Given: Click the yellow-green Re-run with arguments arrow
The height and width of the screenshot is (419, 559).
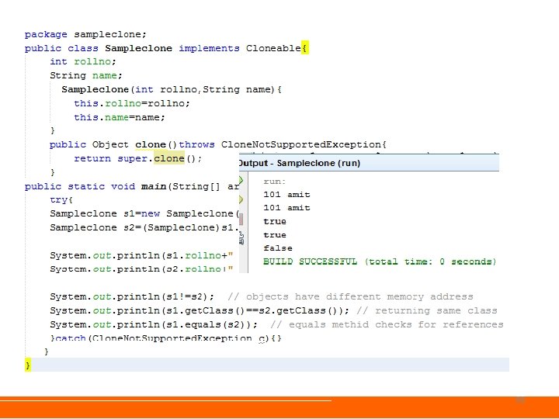Looking at the screenshot, I should tap(241, 199).
